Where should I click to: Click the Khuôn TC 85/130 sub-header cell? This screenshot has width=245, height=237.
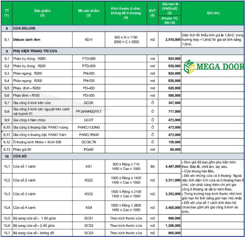click(170, 20)
